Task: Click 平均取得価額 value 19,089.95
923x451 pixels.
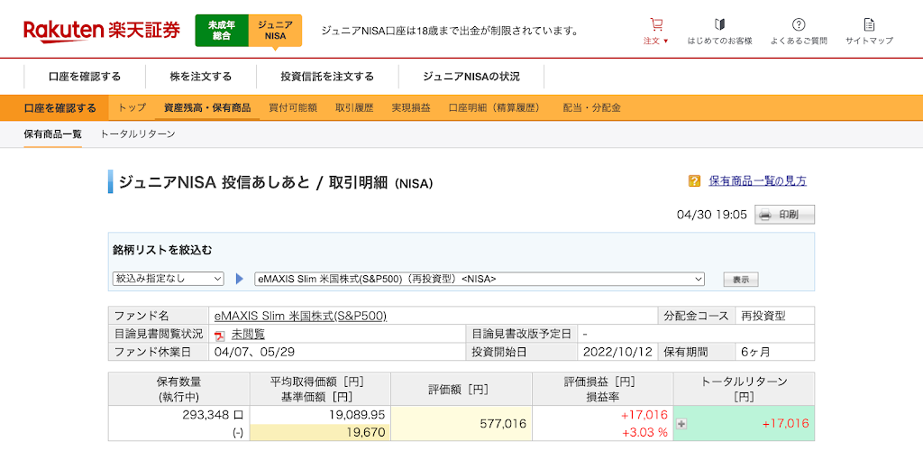Action: 357,415
